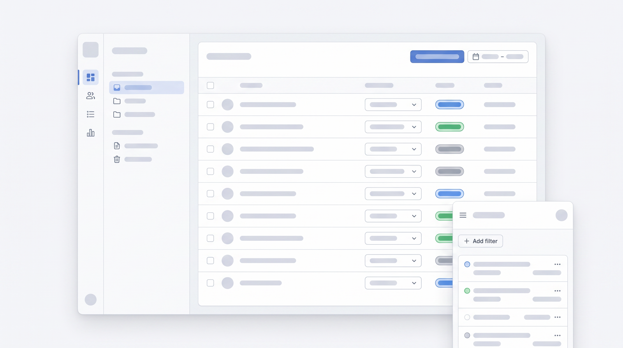This screenshot has width=623, height=348.
Task: Open the profile avatar at left rail bottom
Action: (x=90, y=300)
